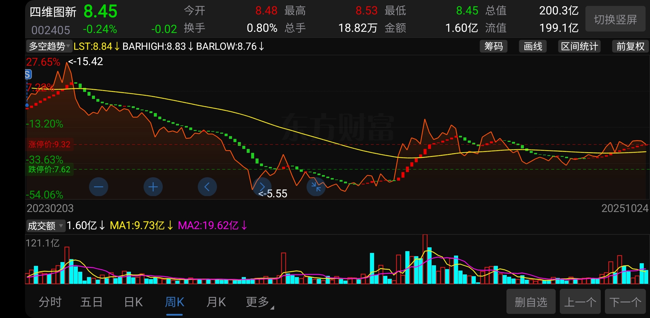650x318 pixels.
Task: Click the 画线 draw-line button
Action: [533, 47]
